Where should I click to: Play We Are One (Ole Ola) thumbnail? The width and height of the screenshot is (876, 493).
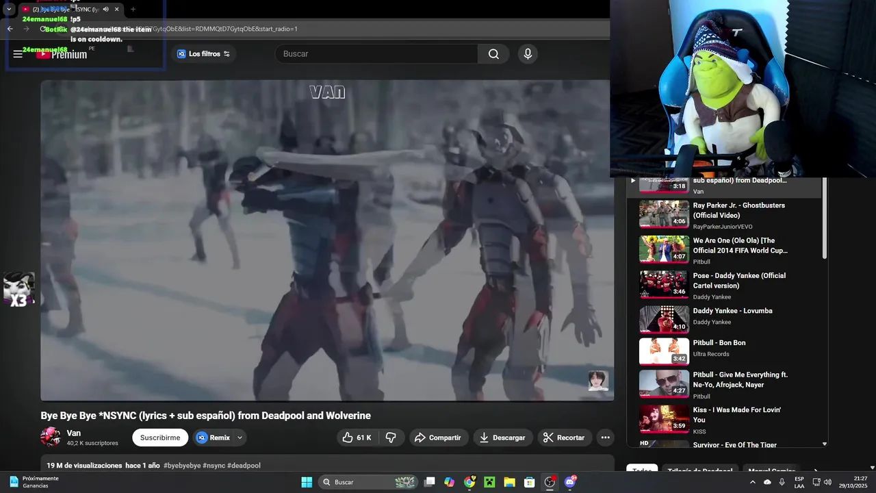point(664,249)
